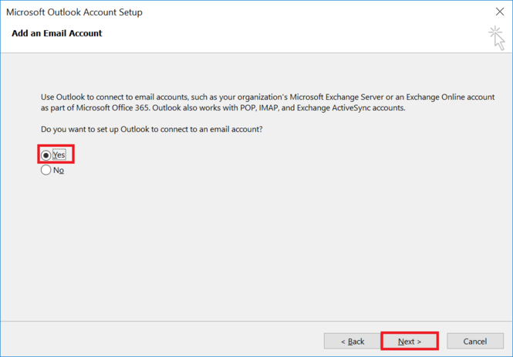Select the Yes radio button
The height and width of the screenshot is (357, 513).
point(46,155)
